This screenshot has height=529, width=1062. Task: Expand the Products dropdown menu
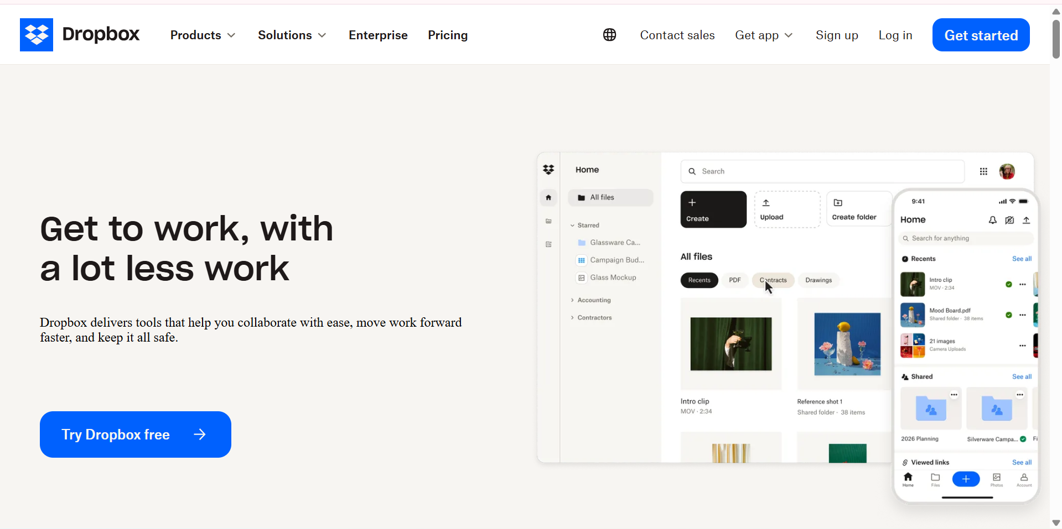point(203,35)
